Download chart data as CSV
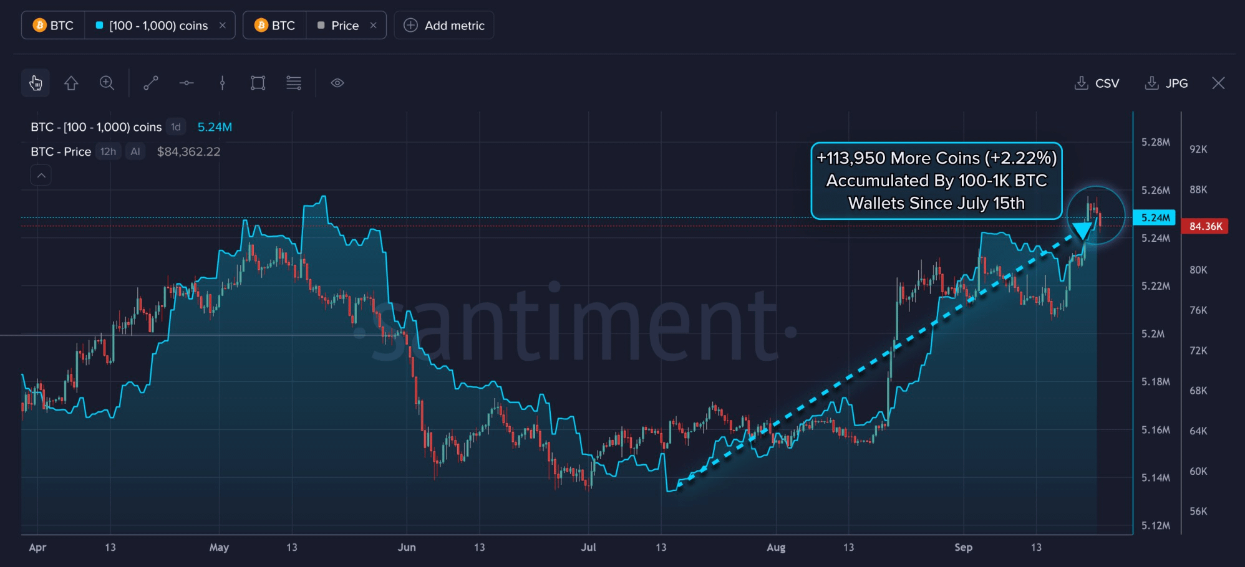This screenshot has width=1245, height=567. (x=1097, y=83)
